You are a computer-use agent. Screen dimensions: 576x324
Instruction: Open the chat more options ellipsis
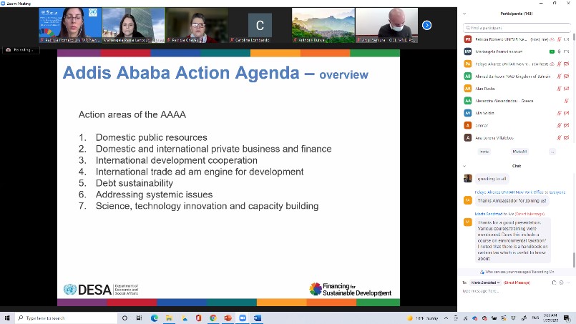(x=569, y=283)
